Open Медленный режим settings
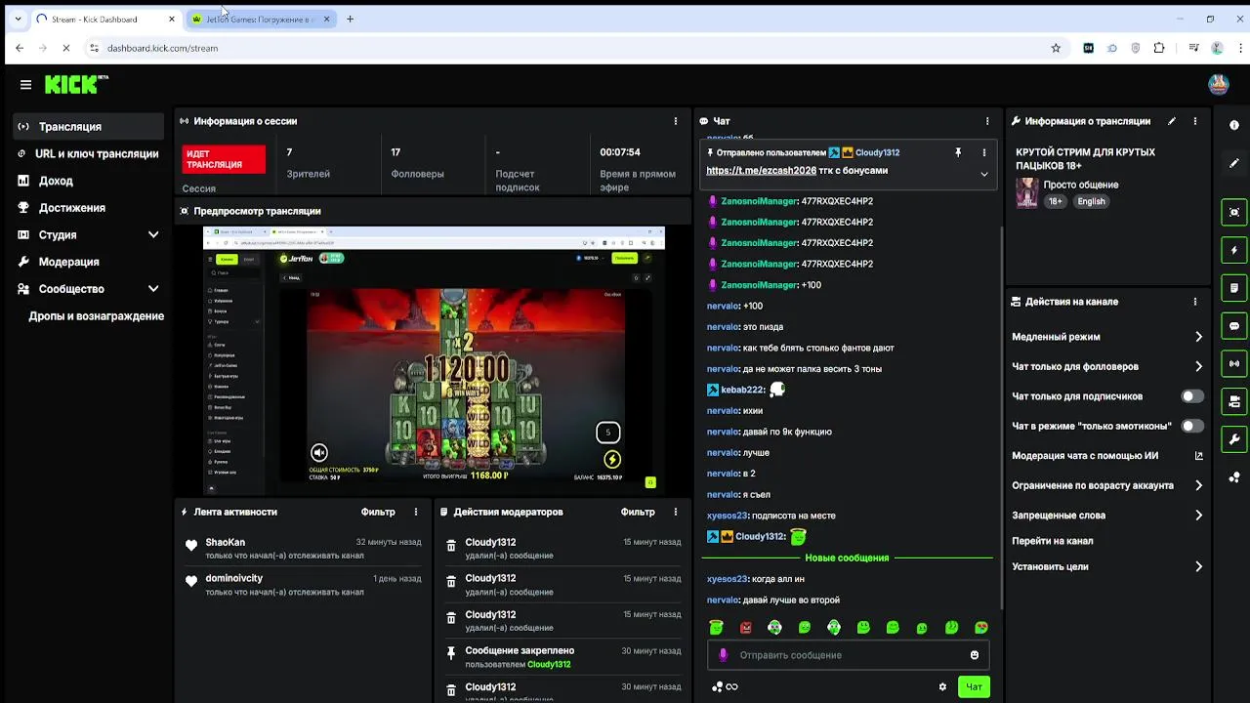Screen dimensions: 1250x703 pyautogui.click(x=1107, y=337)
